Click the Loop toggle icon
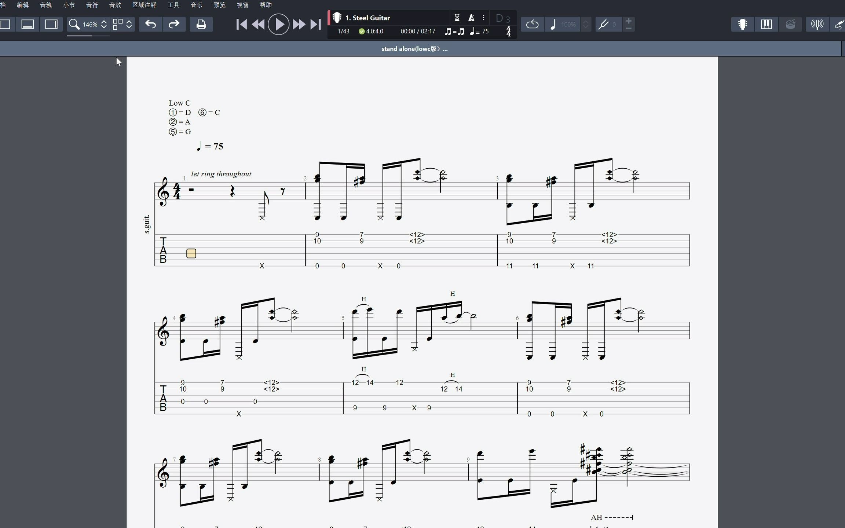Image resolution: width=845 pixels, height=528 pixels. point(532,24)
